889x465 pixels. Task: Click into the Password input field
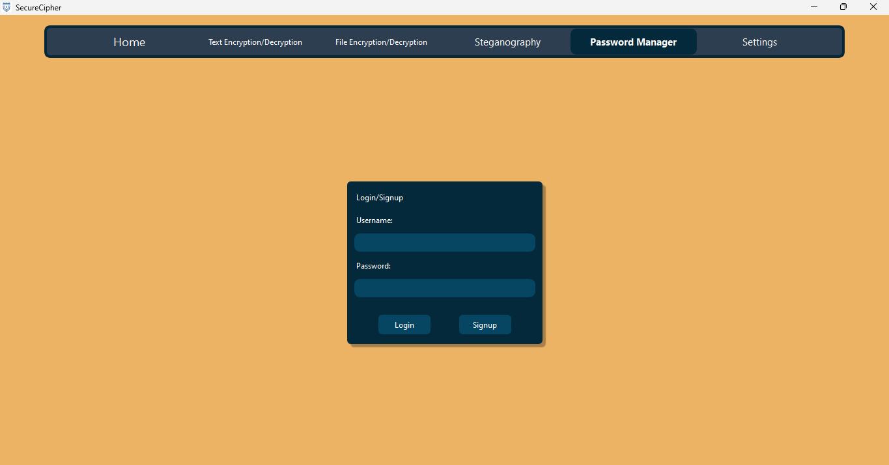pyautogui.click(x=444, y=288)
